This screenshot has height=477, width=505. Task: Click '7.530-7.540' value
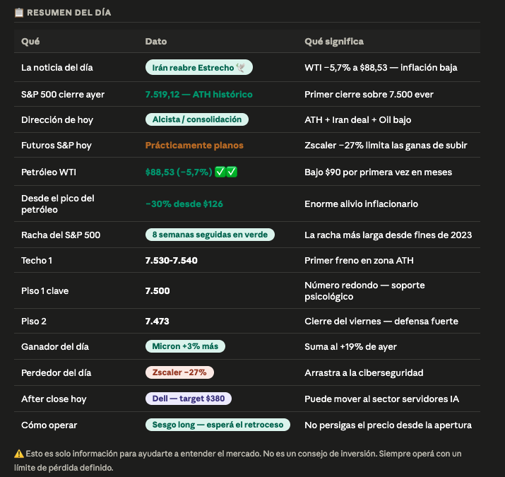(x=172, y=261)
